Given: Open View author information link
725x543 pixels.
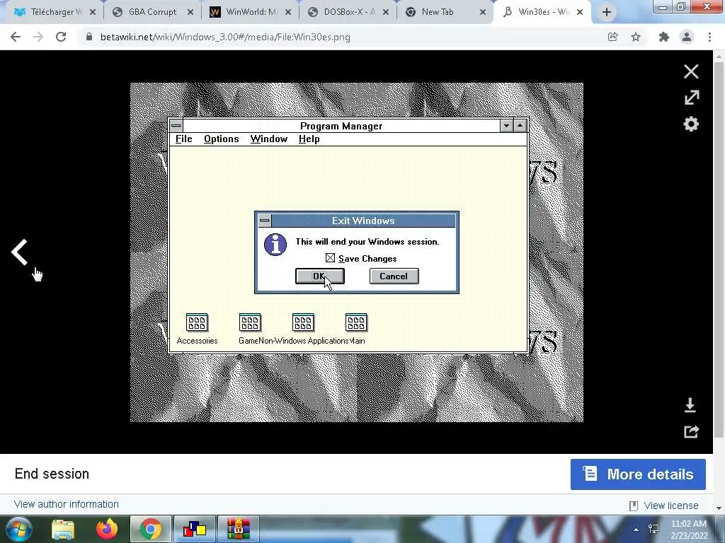Looking at the screenshot, I should (66, 504).
